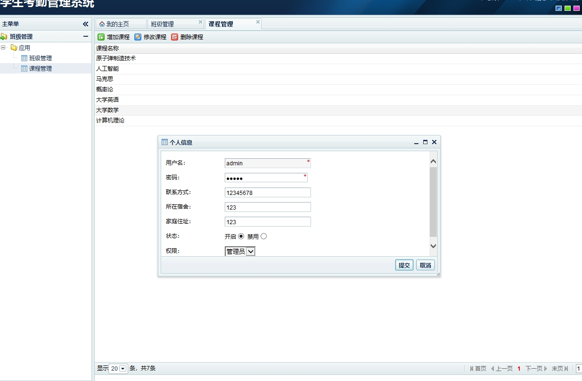Select the 人工智能 course row

click(x=338, y=69)
